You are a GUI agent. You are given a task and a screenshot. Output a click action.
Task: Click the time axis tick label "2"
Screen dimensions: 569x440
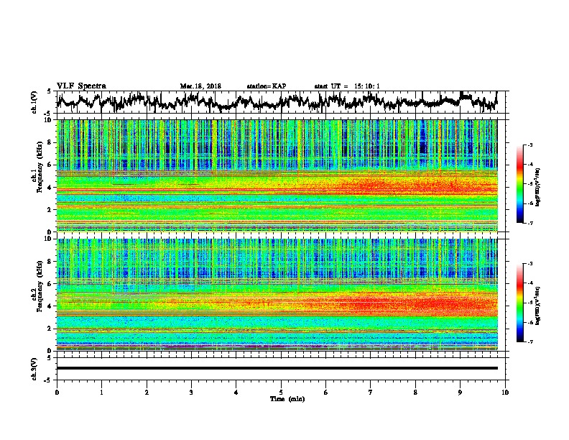click(147, 393)
